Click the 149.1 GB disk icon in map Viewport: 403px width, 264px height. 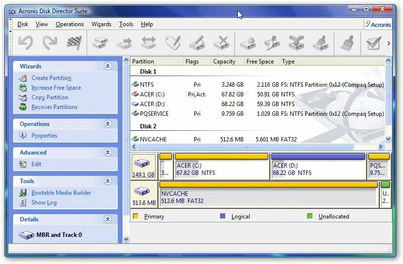point(142,163)
